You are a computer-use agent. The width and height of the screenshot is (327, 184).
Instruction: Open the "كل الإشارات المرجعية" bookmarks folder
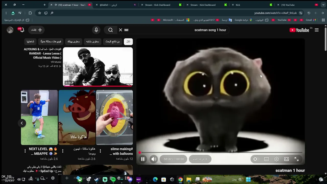coord(17,20)
